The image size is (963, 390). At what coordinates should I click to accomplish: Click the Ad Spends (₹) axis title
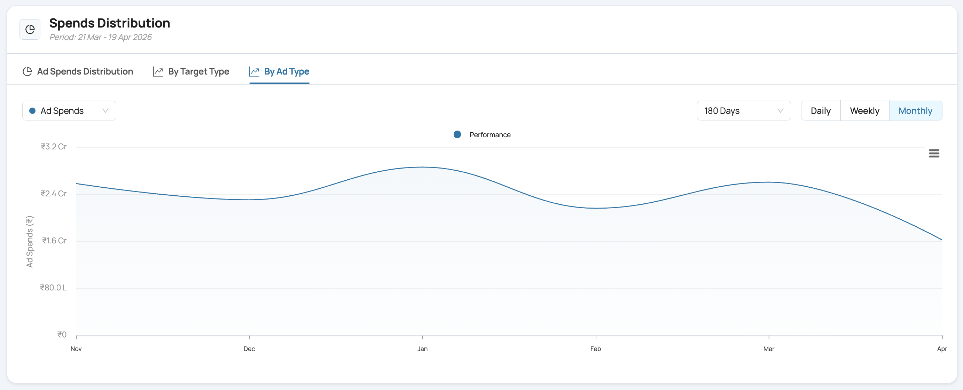30,242
